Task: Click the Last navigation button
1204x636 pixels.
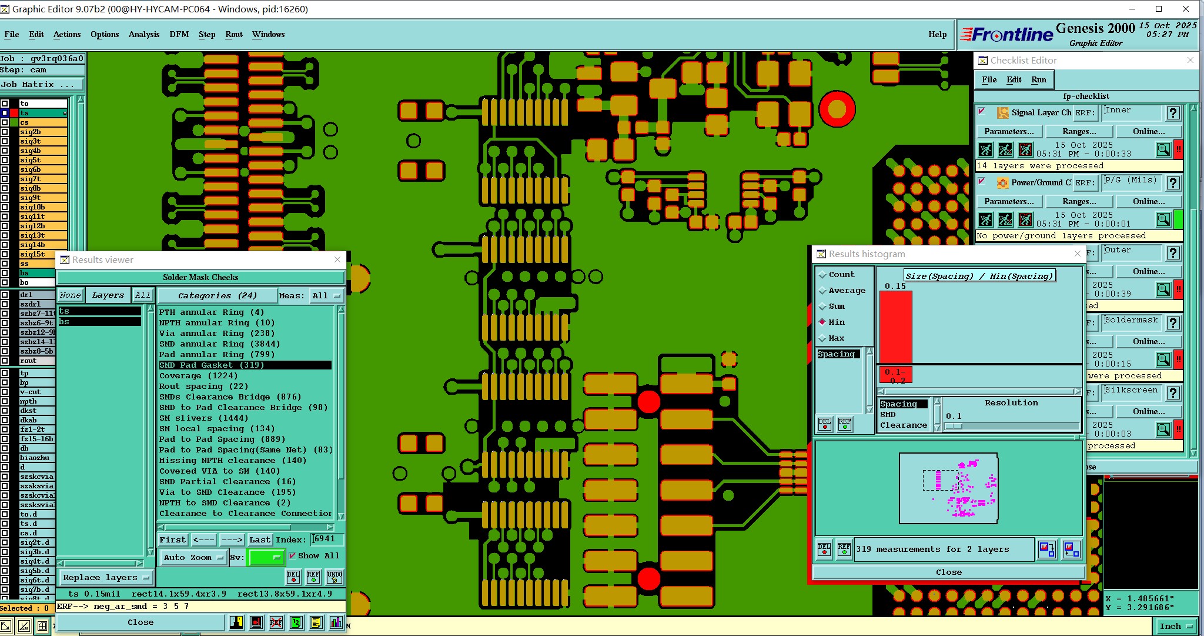Action: tap(259, 540)
